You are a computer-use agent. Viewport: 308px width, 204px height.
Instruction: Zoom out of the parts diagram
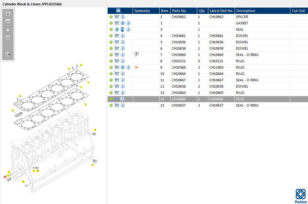8,21
